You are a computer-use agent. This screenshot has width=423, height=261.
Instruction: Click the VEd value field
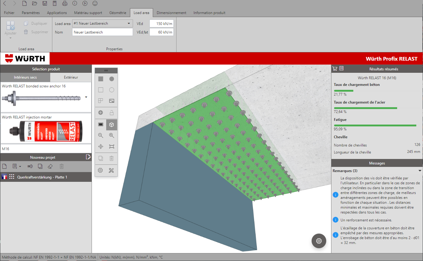[162, 23]
